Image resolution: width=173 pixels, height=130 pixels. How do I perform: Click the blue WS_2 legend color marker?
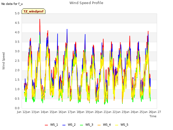point(64,125)
